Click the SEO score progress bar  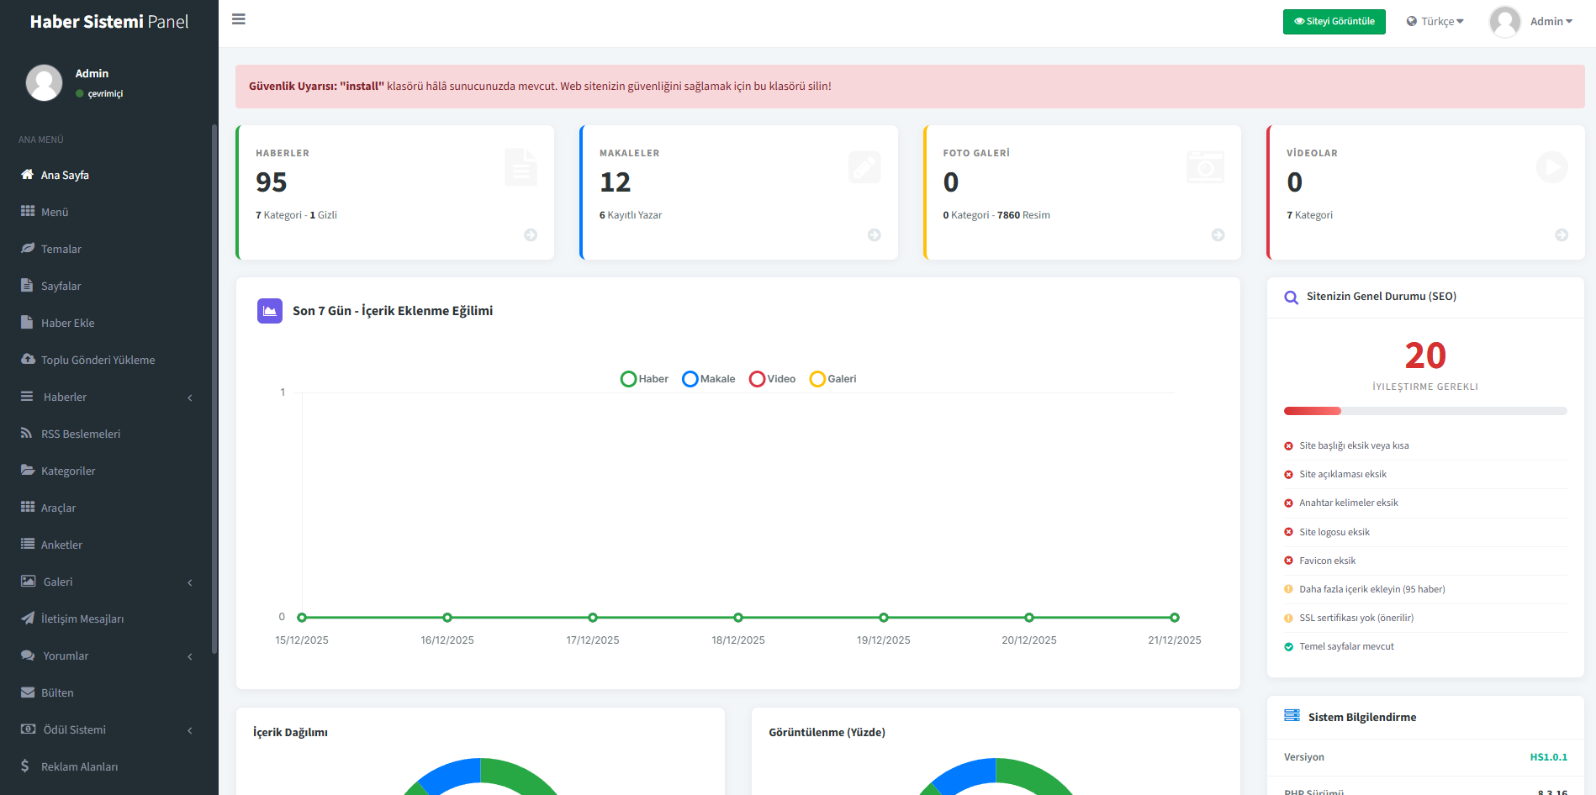[1424, 411]
